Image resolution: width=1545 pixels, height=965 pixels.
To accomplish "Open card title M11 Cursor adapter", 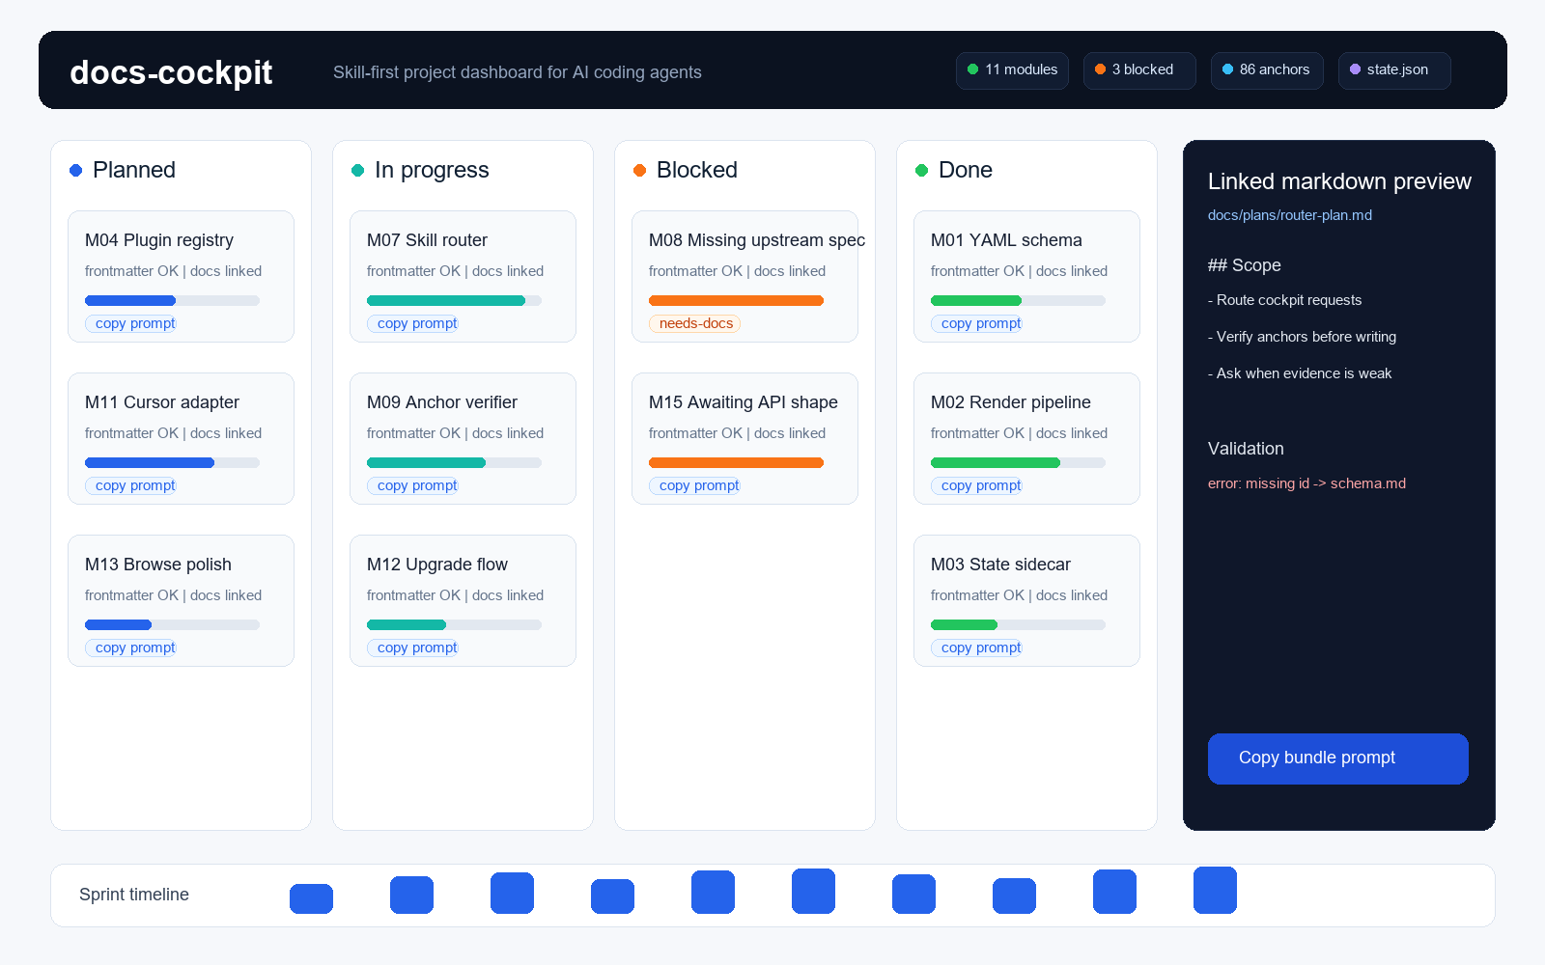I will 162,402.
